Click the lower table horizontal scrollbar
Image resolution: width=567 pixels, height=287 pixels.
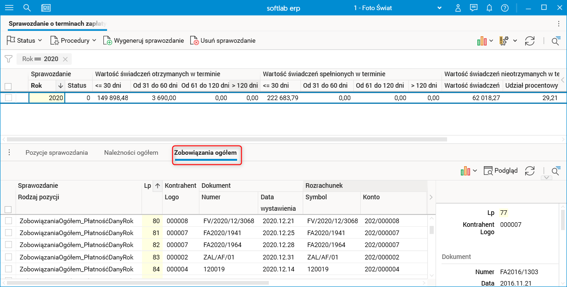click(x=138, y=283)
